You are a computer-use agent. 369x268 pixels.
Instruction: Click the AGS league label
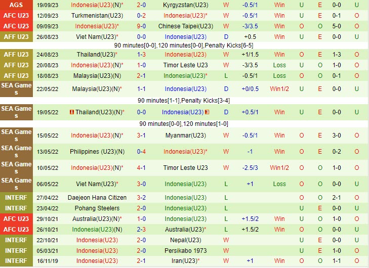click(16, 5)
